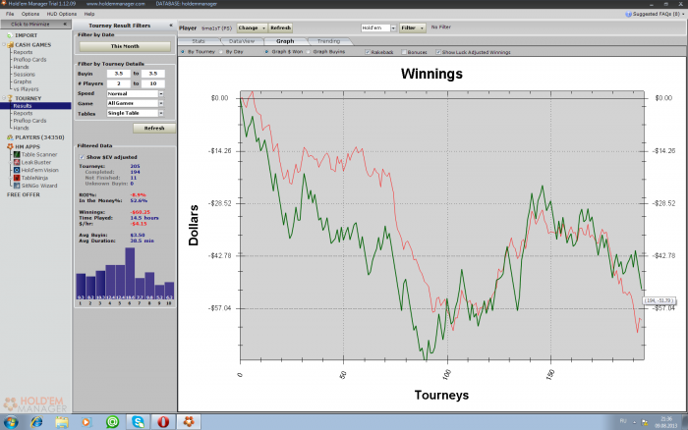Click the CASH GAMES coins icon

pos(10,45)
